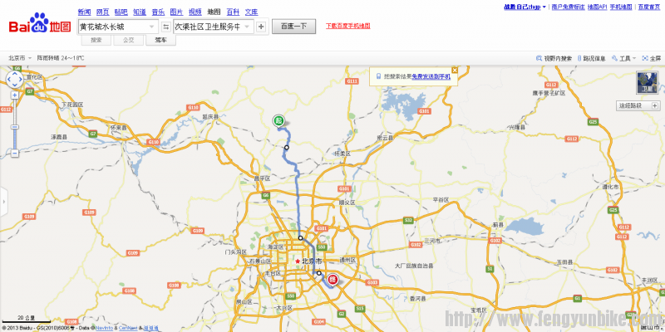
Task: Click the zoom slider track
Action: [14, 124]
